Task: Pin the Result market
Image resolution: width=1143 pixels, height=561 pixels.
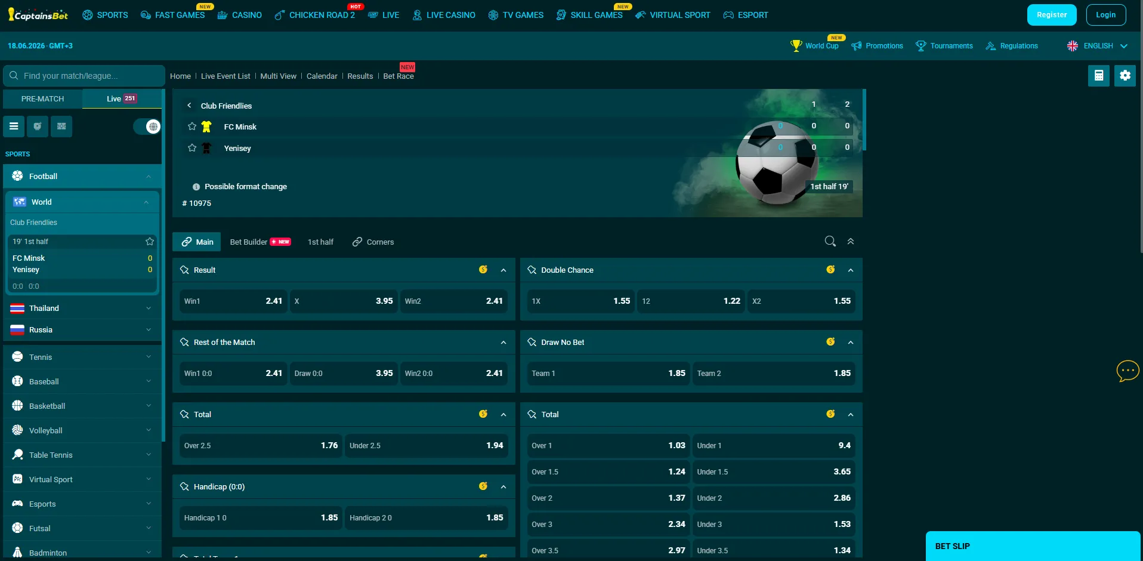Action: pyautogui.click(x=184, y=270)
